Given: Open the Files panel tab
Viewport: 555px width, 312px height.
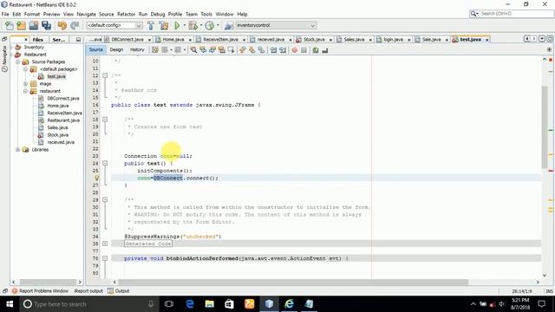Looking at the screenshot, I should click(x=38, y=40).
